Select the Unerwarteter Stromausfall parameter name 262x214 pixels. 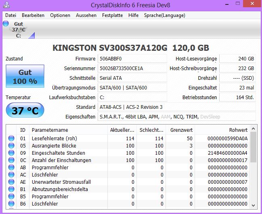pos(61,182)
